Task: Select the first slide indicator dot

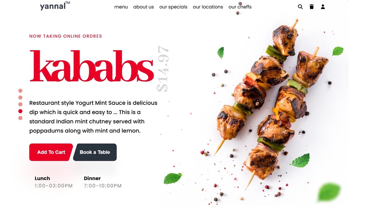Action: point(20,91)
